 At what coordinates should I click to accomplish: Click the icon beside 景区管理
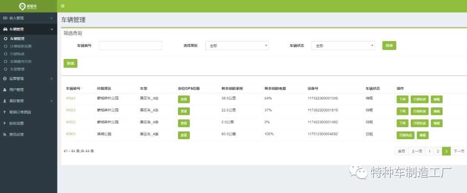5,101
